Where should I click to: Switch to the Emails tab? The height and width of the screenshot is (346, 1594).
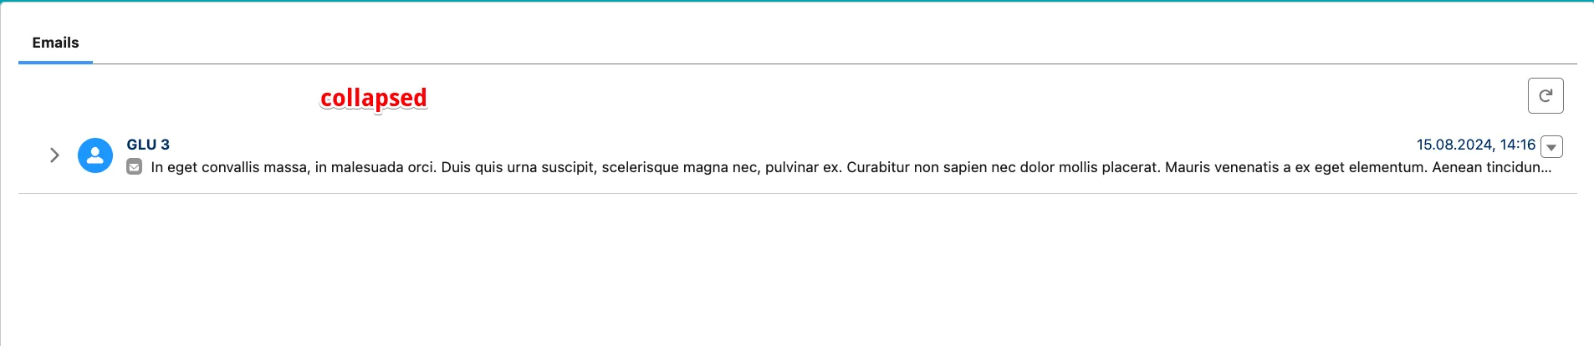click(x=55, y=43)
